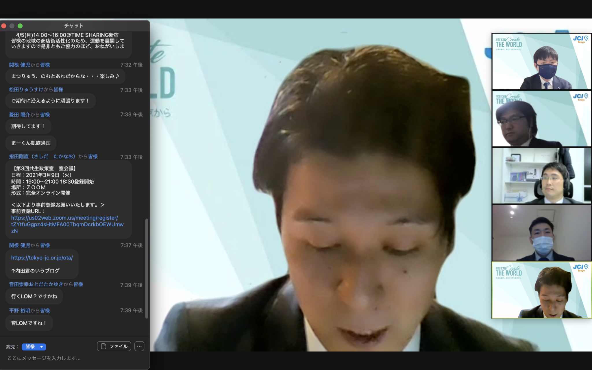Select the top participant video thumbnail
Viewport: 592px width, 370px height.
pos(541,61)
